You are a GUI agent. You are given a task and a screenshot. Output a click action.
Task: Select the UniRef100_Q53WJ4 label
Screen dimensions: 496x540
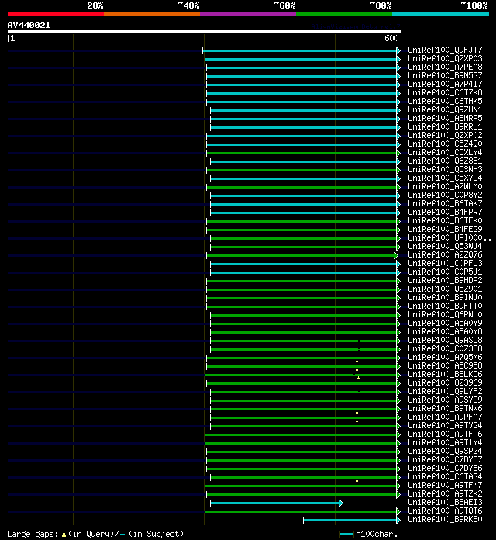(x=445, y=246)
